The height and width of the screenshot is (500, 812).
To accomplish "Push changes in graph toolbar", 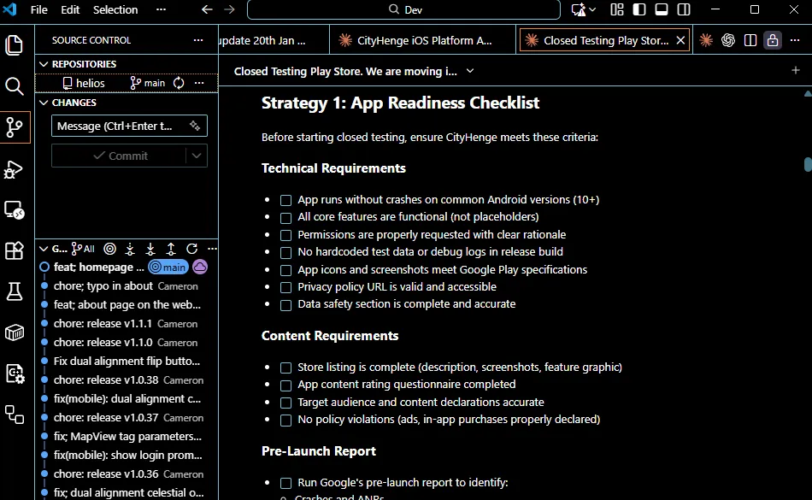I will click(x=171, y=249).
